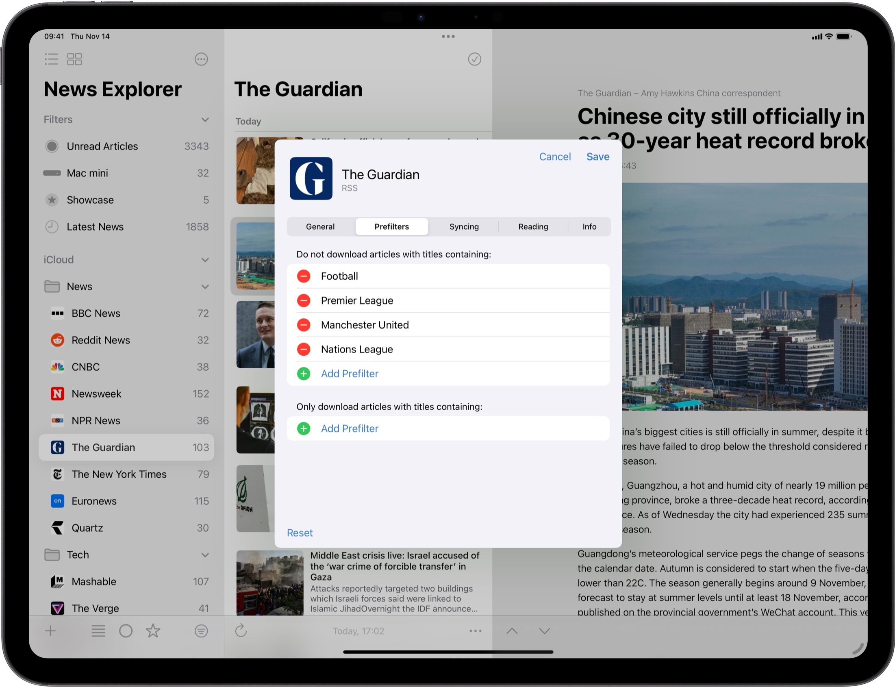Remove the Manchester United prefilter
The image size is (895, 687).
pyautogui.click(x=303, y=325)
